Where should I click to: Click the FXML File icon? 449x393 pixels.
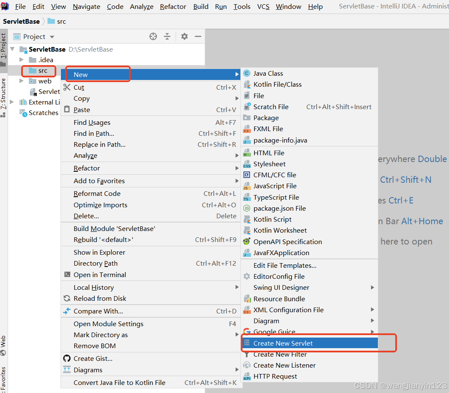click(247, 129)
